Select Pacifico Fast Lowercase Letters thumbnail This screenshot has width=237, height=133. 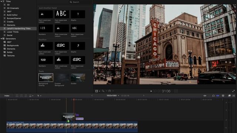pos(46,46)
